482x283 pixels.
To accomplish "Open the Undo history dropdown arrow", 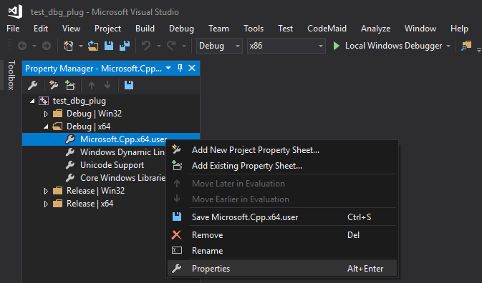I will click(x=159, y=46).
